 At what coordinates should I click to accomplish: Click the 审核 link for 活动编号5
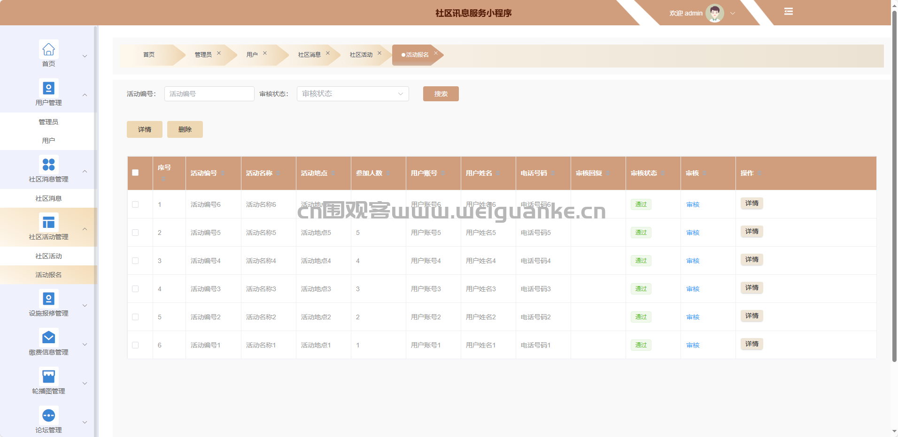693,233
